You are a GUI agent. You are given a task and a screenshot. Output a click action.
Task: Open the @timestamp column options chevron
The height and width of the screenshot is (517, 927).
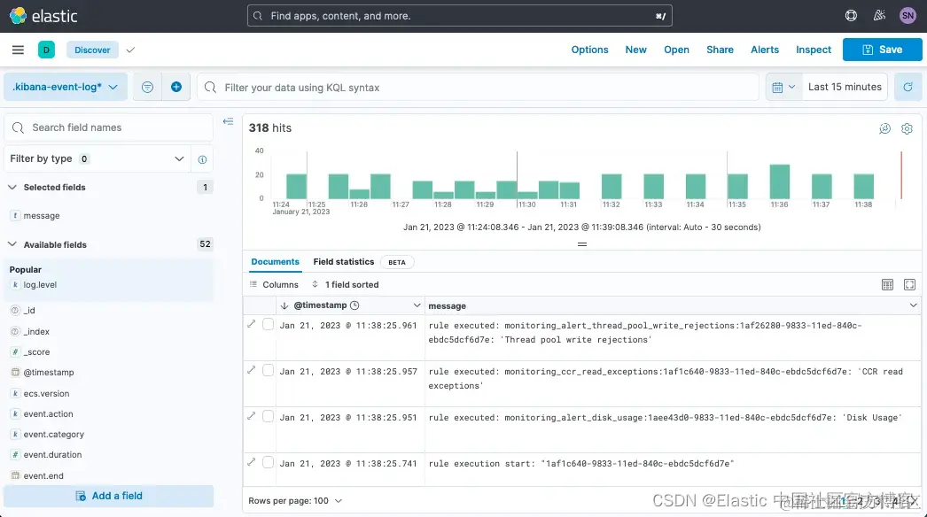[417, 305]
